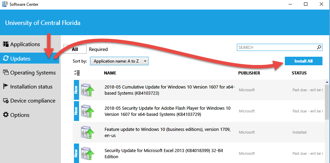Click the search magnifying glass icon
This screenshot has width=330, height=163.
319,47
